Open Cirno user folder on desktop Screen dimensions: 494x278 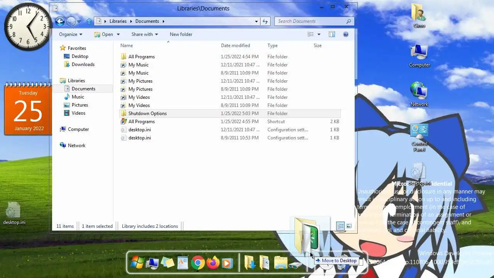tap(419, 16)
